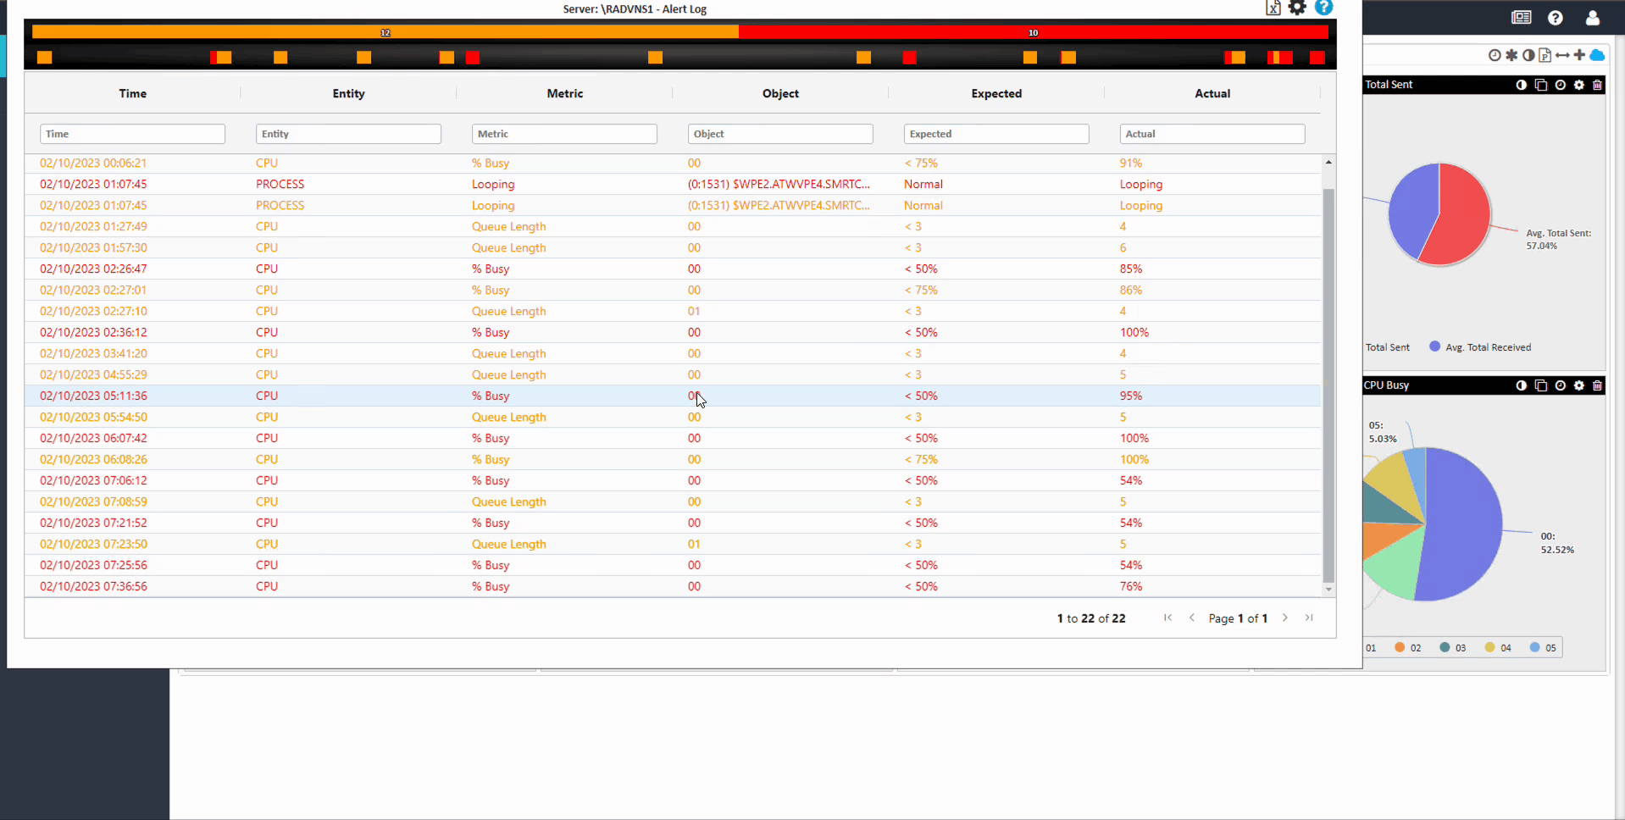1625x820 pixels.
Task: Open the user account icon
Action: tap(1593, 18)
